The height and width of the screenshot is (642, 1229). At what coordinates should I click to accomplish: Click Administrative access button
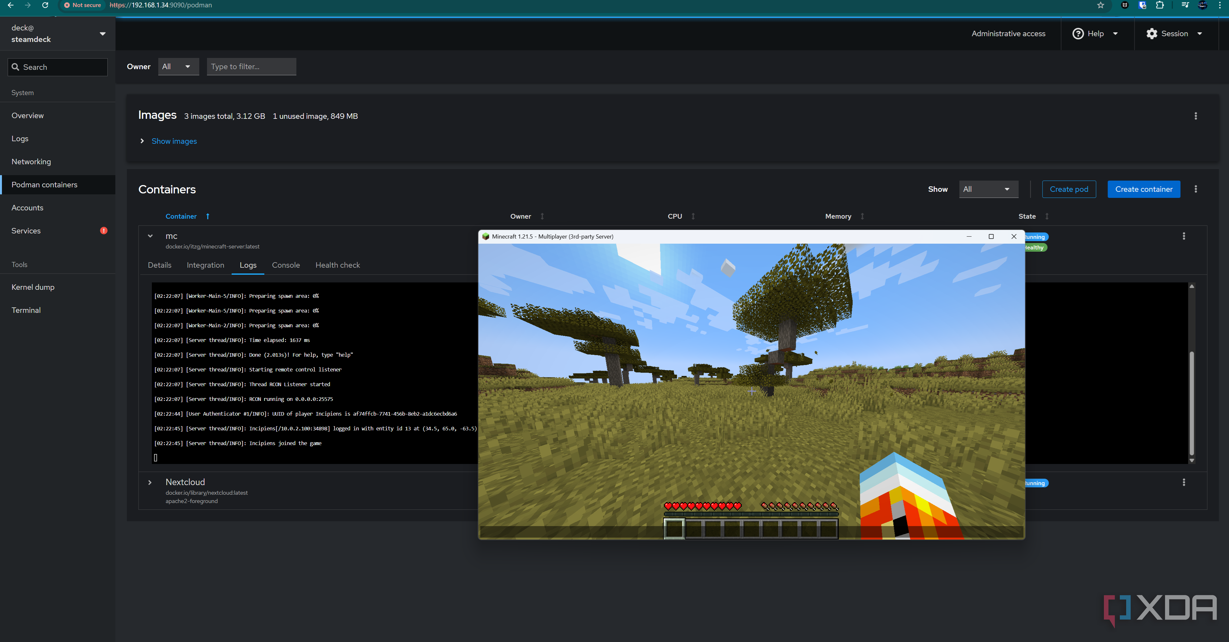[x=1008, y=33]
